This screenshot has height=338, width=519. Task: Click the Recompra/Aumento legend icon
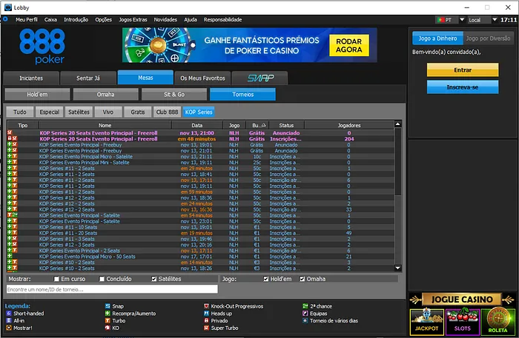click(x=108, y=314)
